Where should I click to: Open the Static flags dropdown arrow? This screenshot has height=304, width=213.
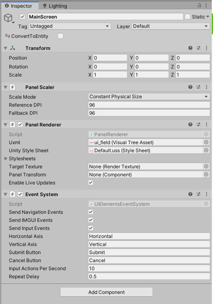(x=208, y=17)
